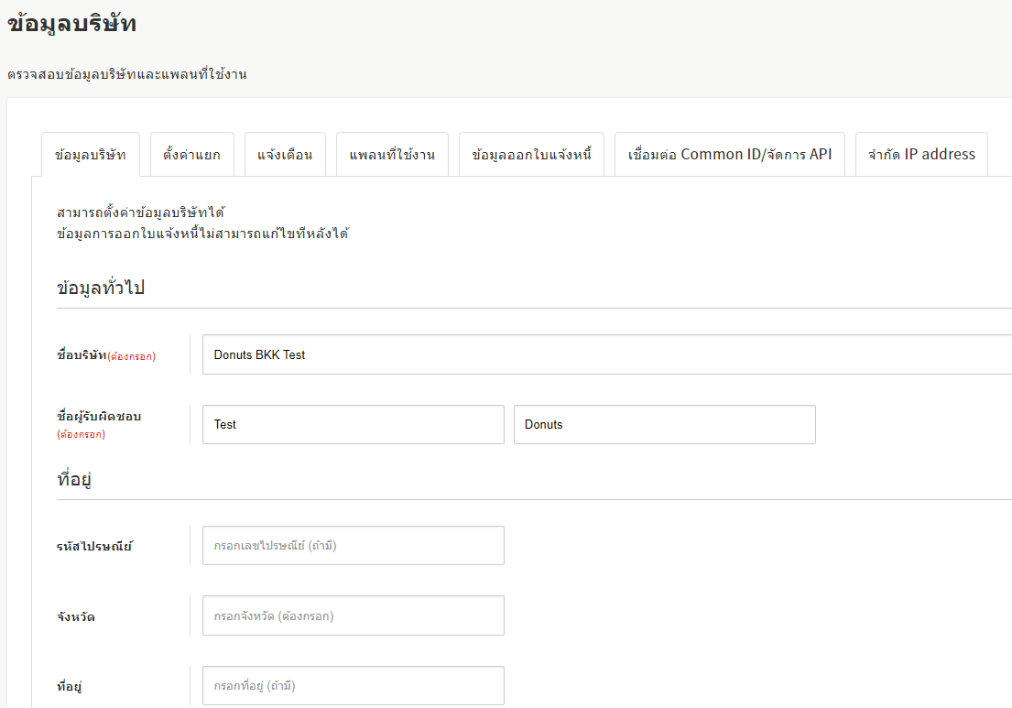The height and width of the screenshot is (708, 1012).
Task: Focus the province input กรอกจังหวัด
Action: coord(353,616)
